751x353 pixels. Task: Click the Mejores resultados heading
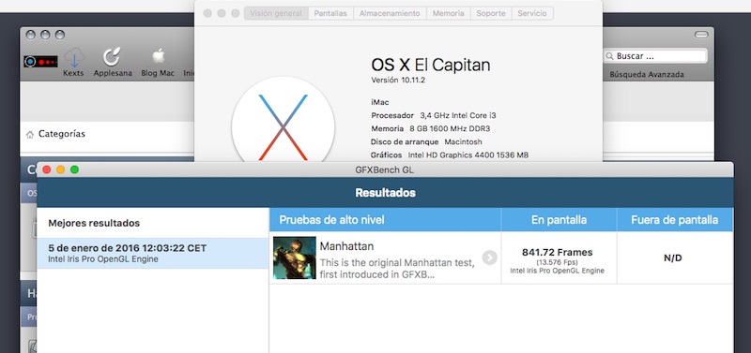(94, 223)
